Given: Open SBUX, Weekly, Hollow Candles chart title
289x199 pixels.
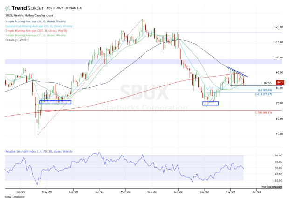Looking at the screenshot, I should [29, 16].
